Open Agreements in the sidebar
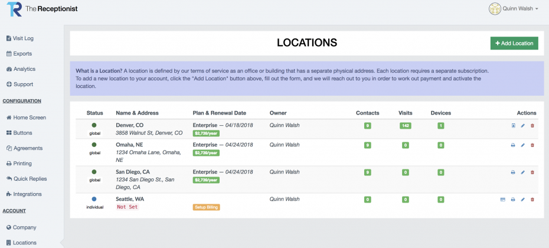549x248 pixels. (x=25, y=148)
